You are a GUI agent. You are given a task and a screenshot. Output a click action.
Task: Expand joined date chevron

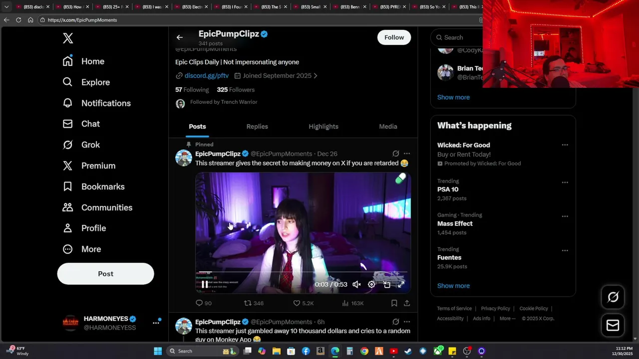(x=315, y=76)
